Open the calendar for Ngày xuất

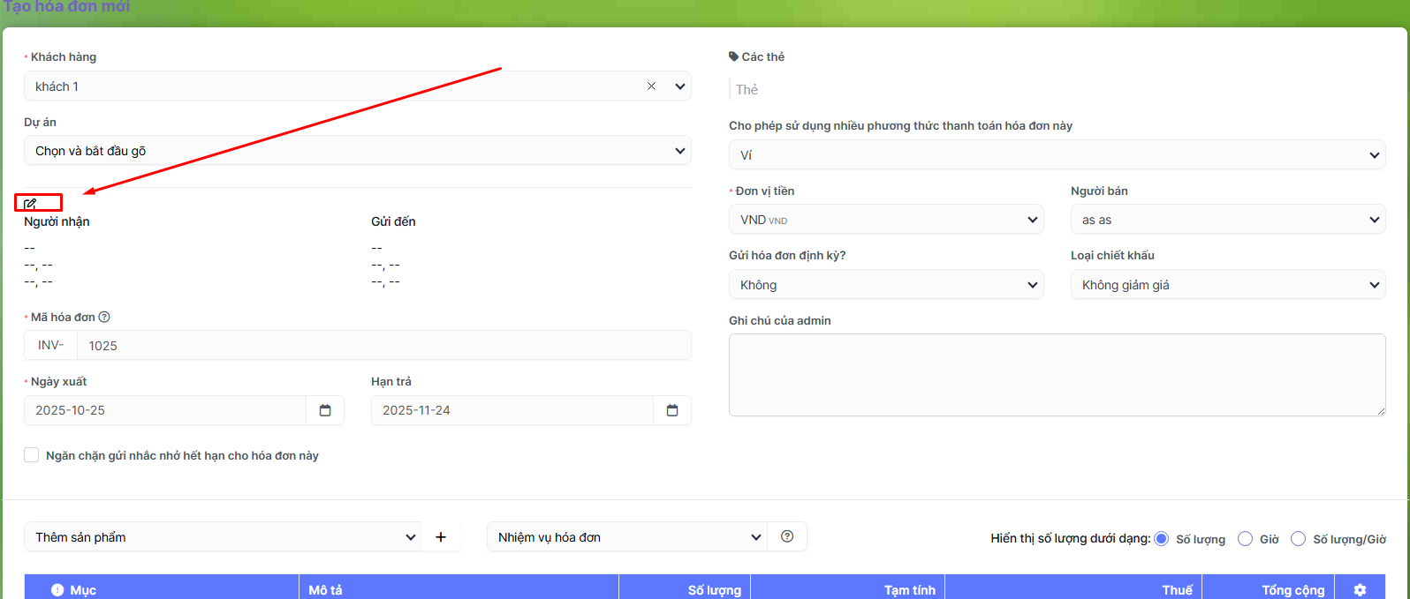click(x=325, y=410)
